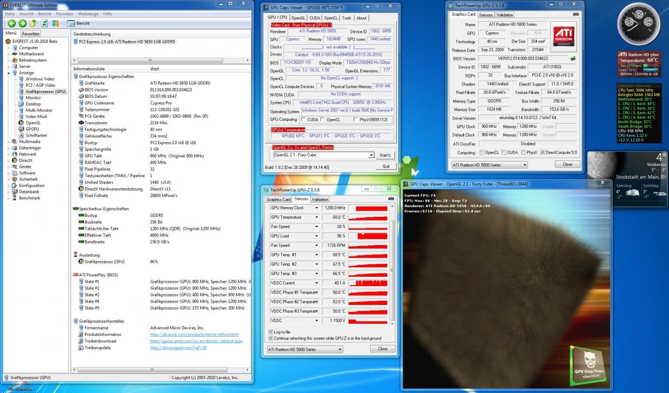The height and width of the screenshot is (393, 669).
Task: Switch to Graphics Card tab in GPU-Z Sensors window
Action: coord(279,199)
